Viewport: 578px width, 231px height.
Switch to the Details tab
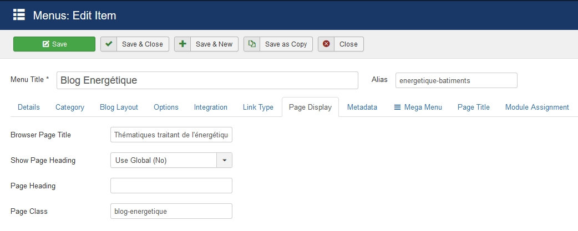(29, 107)
